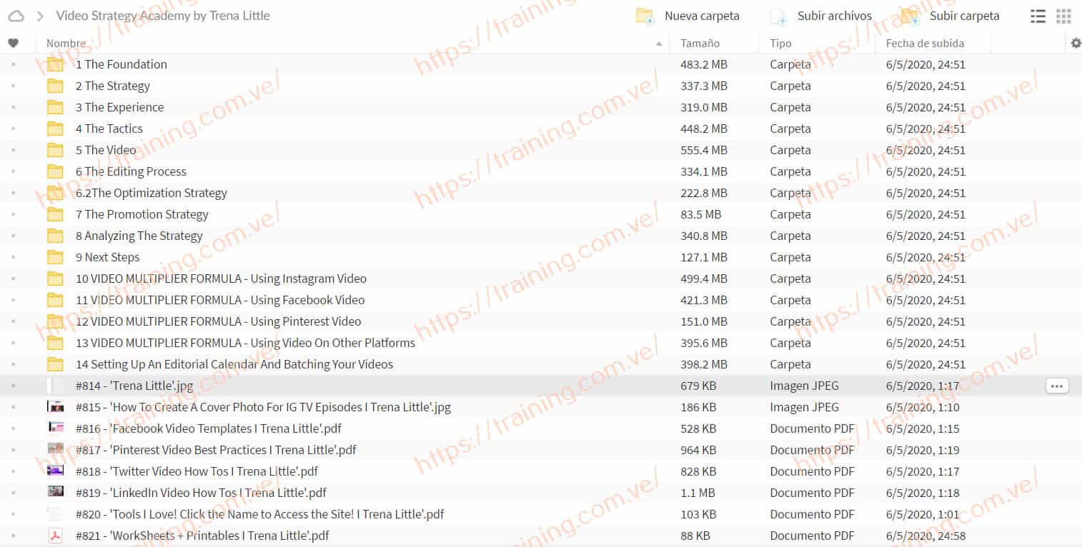Select file name '#814 - 'Trena Little'.jpg'
Screen dimensions: 1082x547
coord(134,386)
